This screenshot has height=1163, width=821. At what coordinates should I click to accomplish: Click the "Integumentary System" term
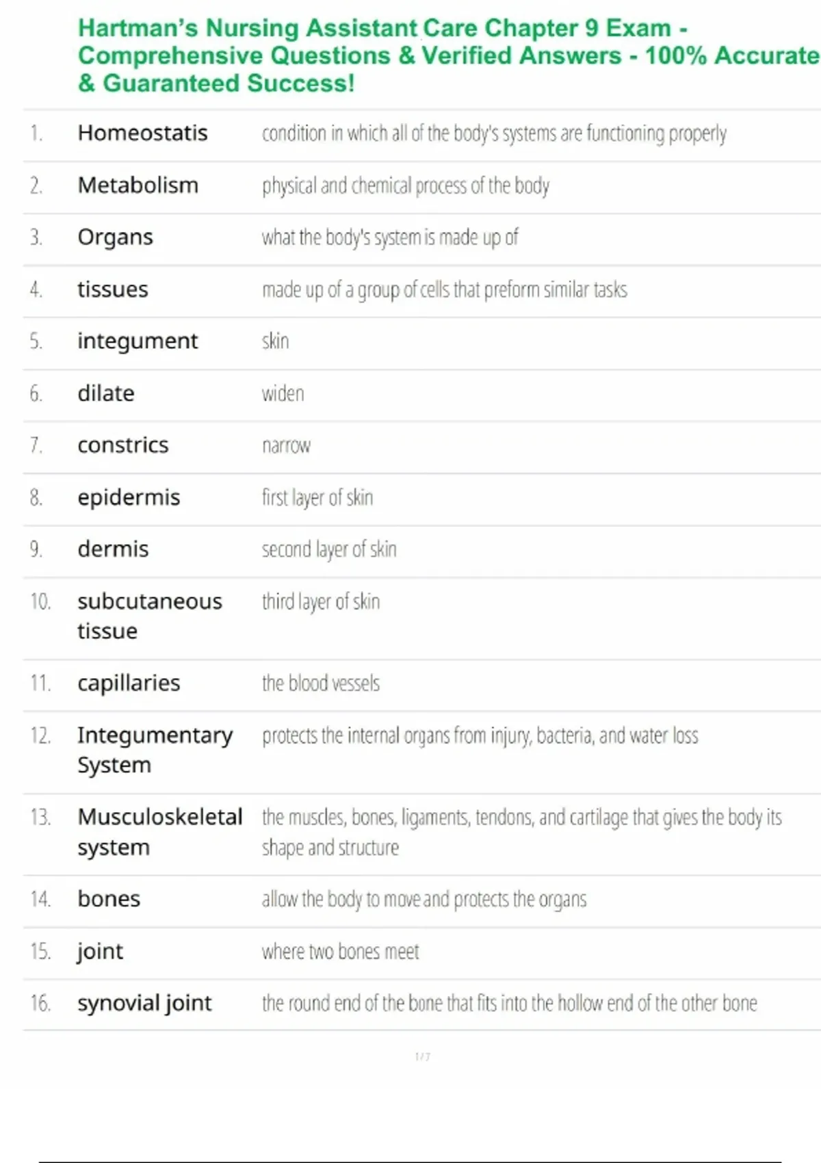(x=155, y=750)
